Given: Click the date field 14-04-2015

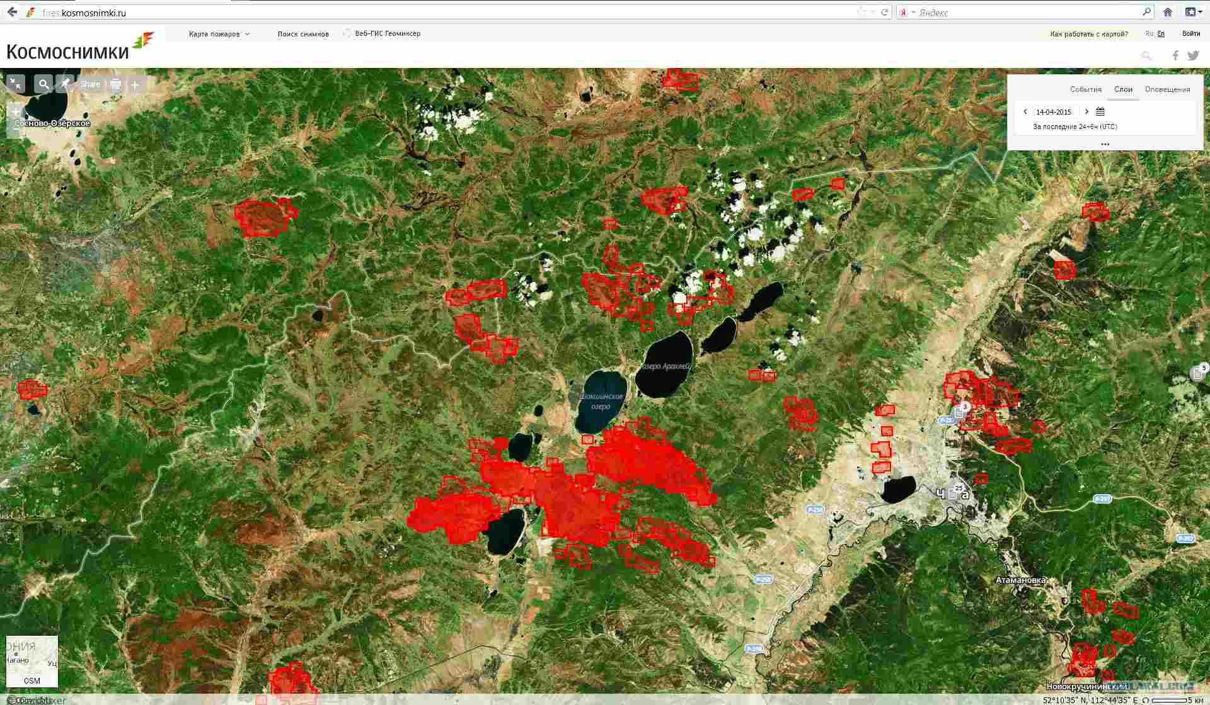Looking at the screenshot, I should click(1055, 112).
